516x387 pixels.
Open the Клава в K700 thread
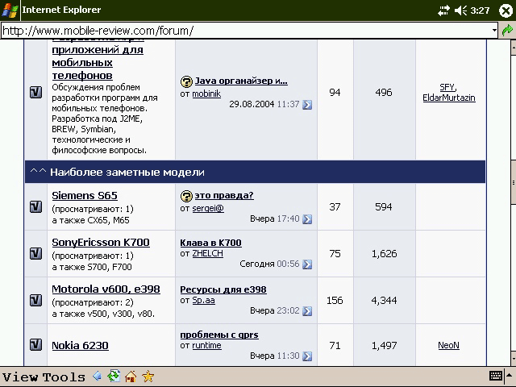210,243
